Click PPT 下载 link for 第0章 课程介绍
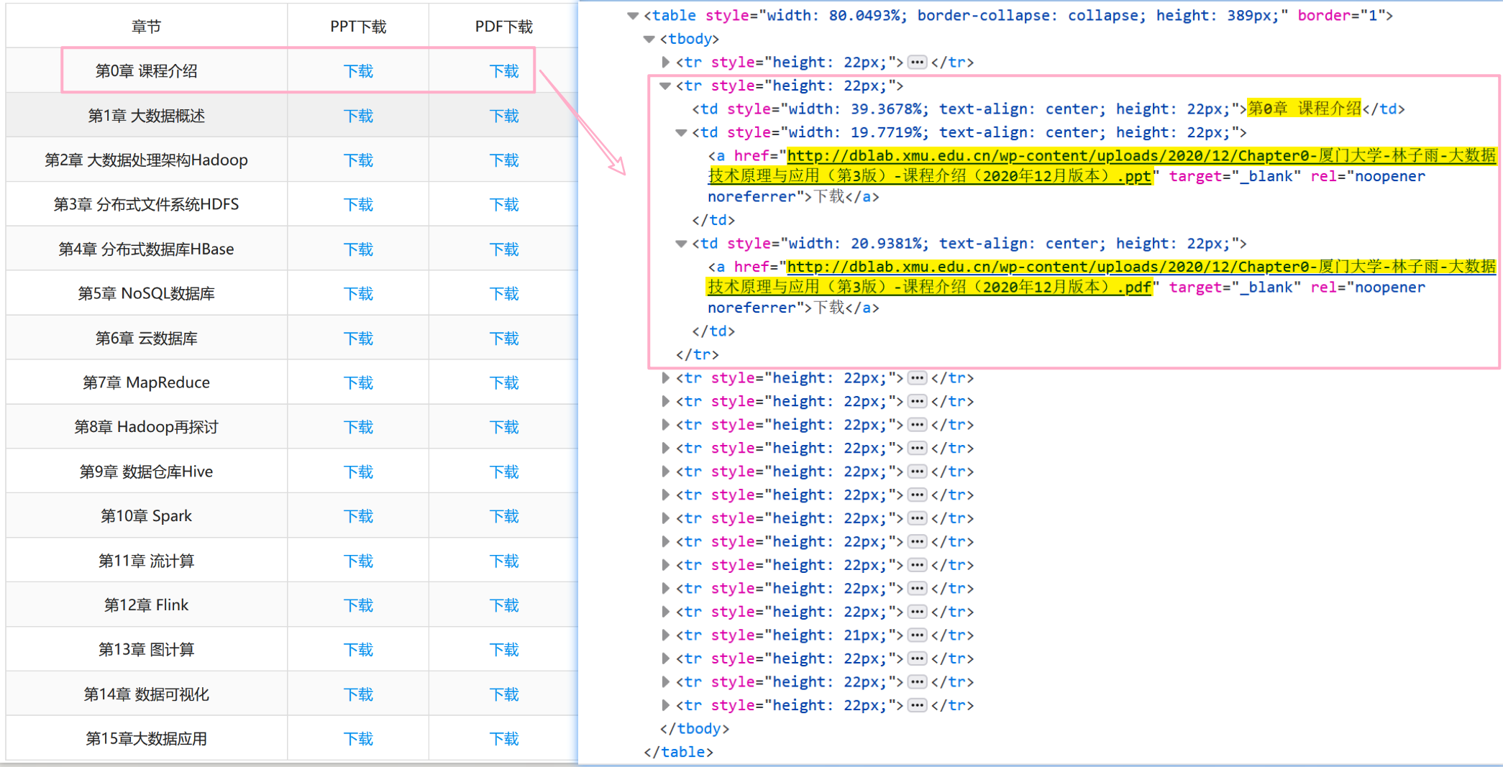Viewport: 1503px width, 767px height. coord(357,70)
